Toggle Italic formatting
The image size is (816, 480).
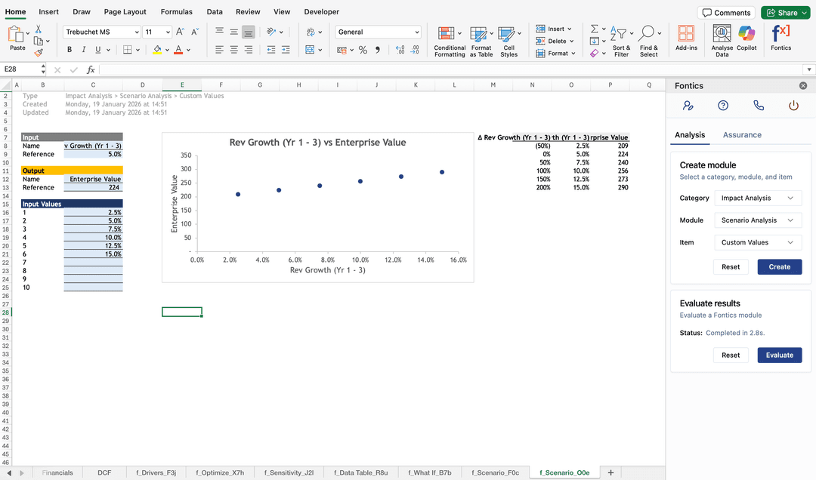pos(83,50)
